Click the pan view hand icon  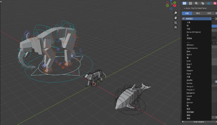click(176, 18)
